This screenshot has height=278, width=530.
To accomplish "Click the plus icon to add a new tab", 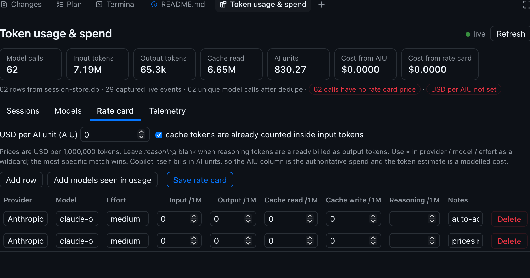I will [322, 5].
